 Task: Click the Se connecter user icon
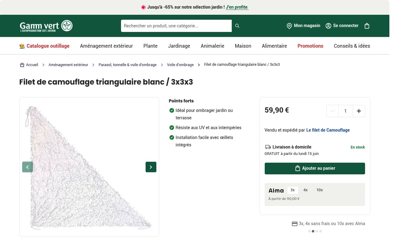point(328,26)
